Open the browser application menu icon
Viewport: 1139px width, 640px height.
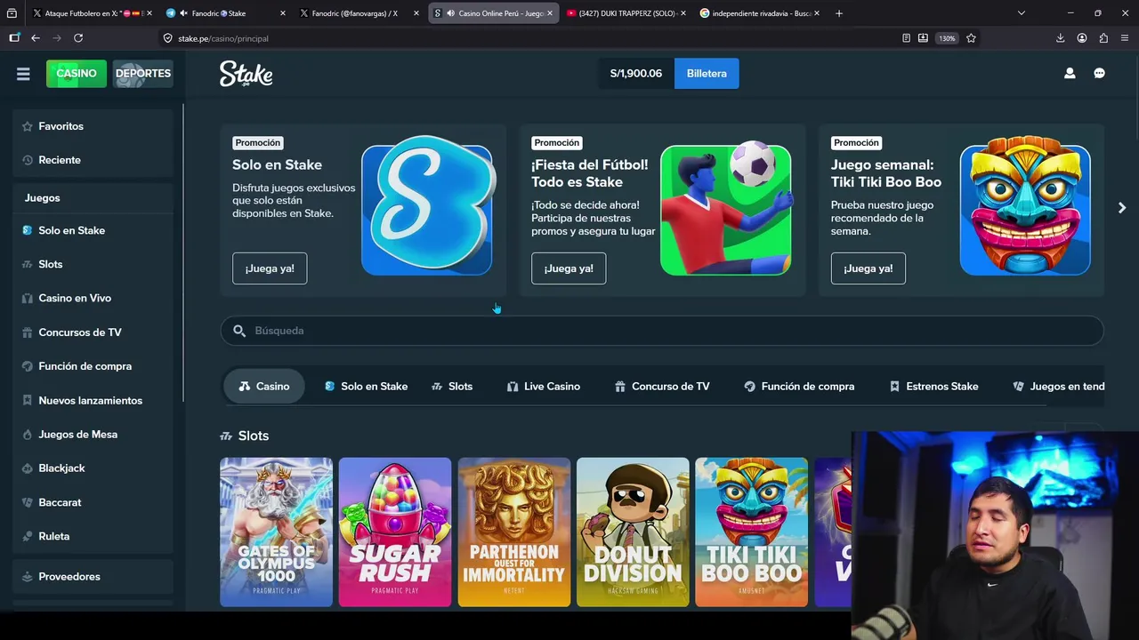click(1125, 38)
